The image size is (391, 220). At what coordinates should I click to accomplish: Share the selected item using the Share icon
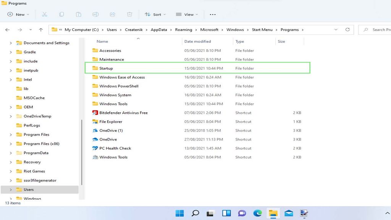click(112, 14)
